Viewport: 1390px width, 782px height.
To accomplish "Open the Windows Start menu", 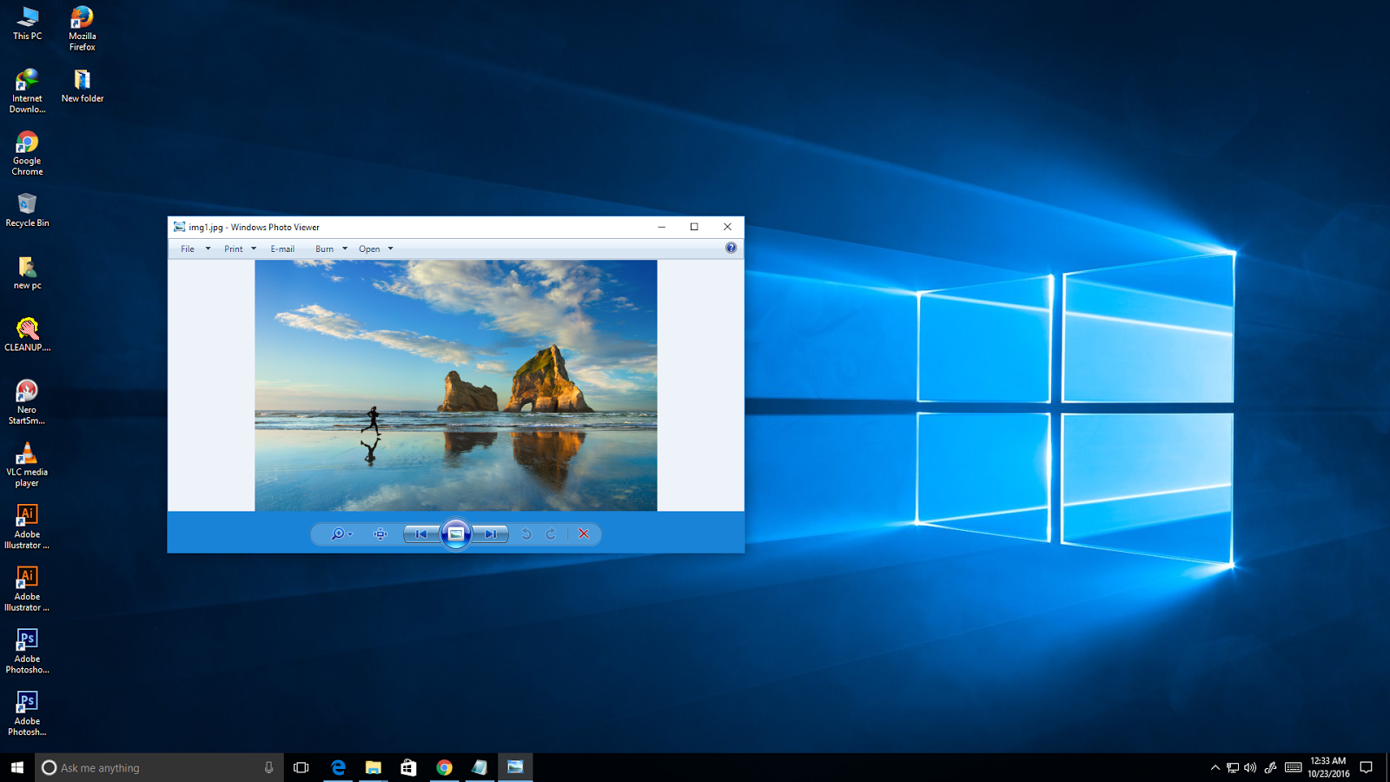I will [x=17, y=767].
